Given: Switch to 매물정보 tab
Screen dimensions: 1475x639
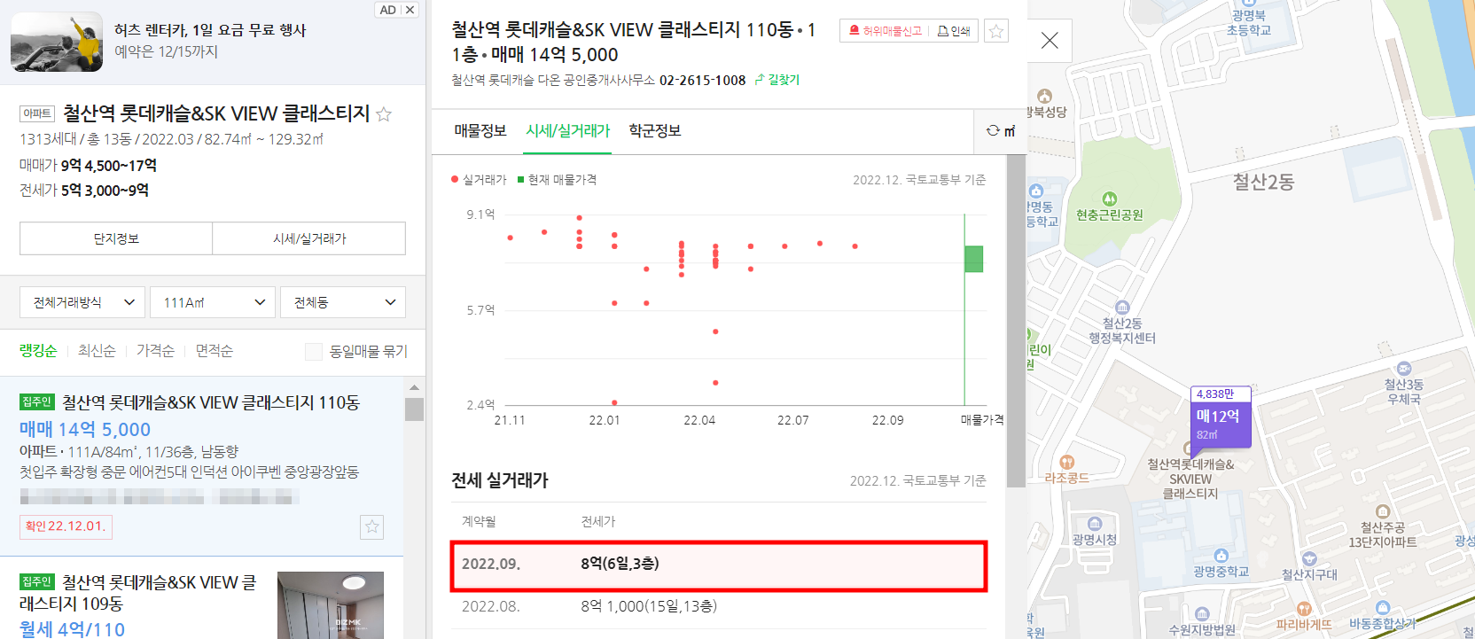Looking at the screenshot, I should tap(480, 131).
